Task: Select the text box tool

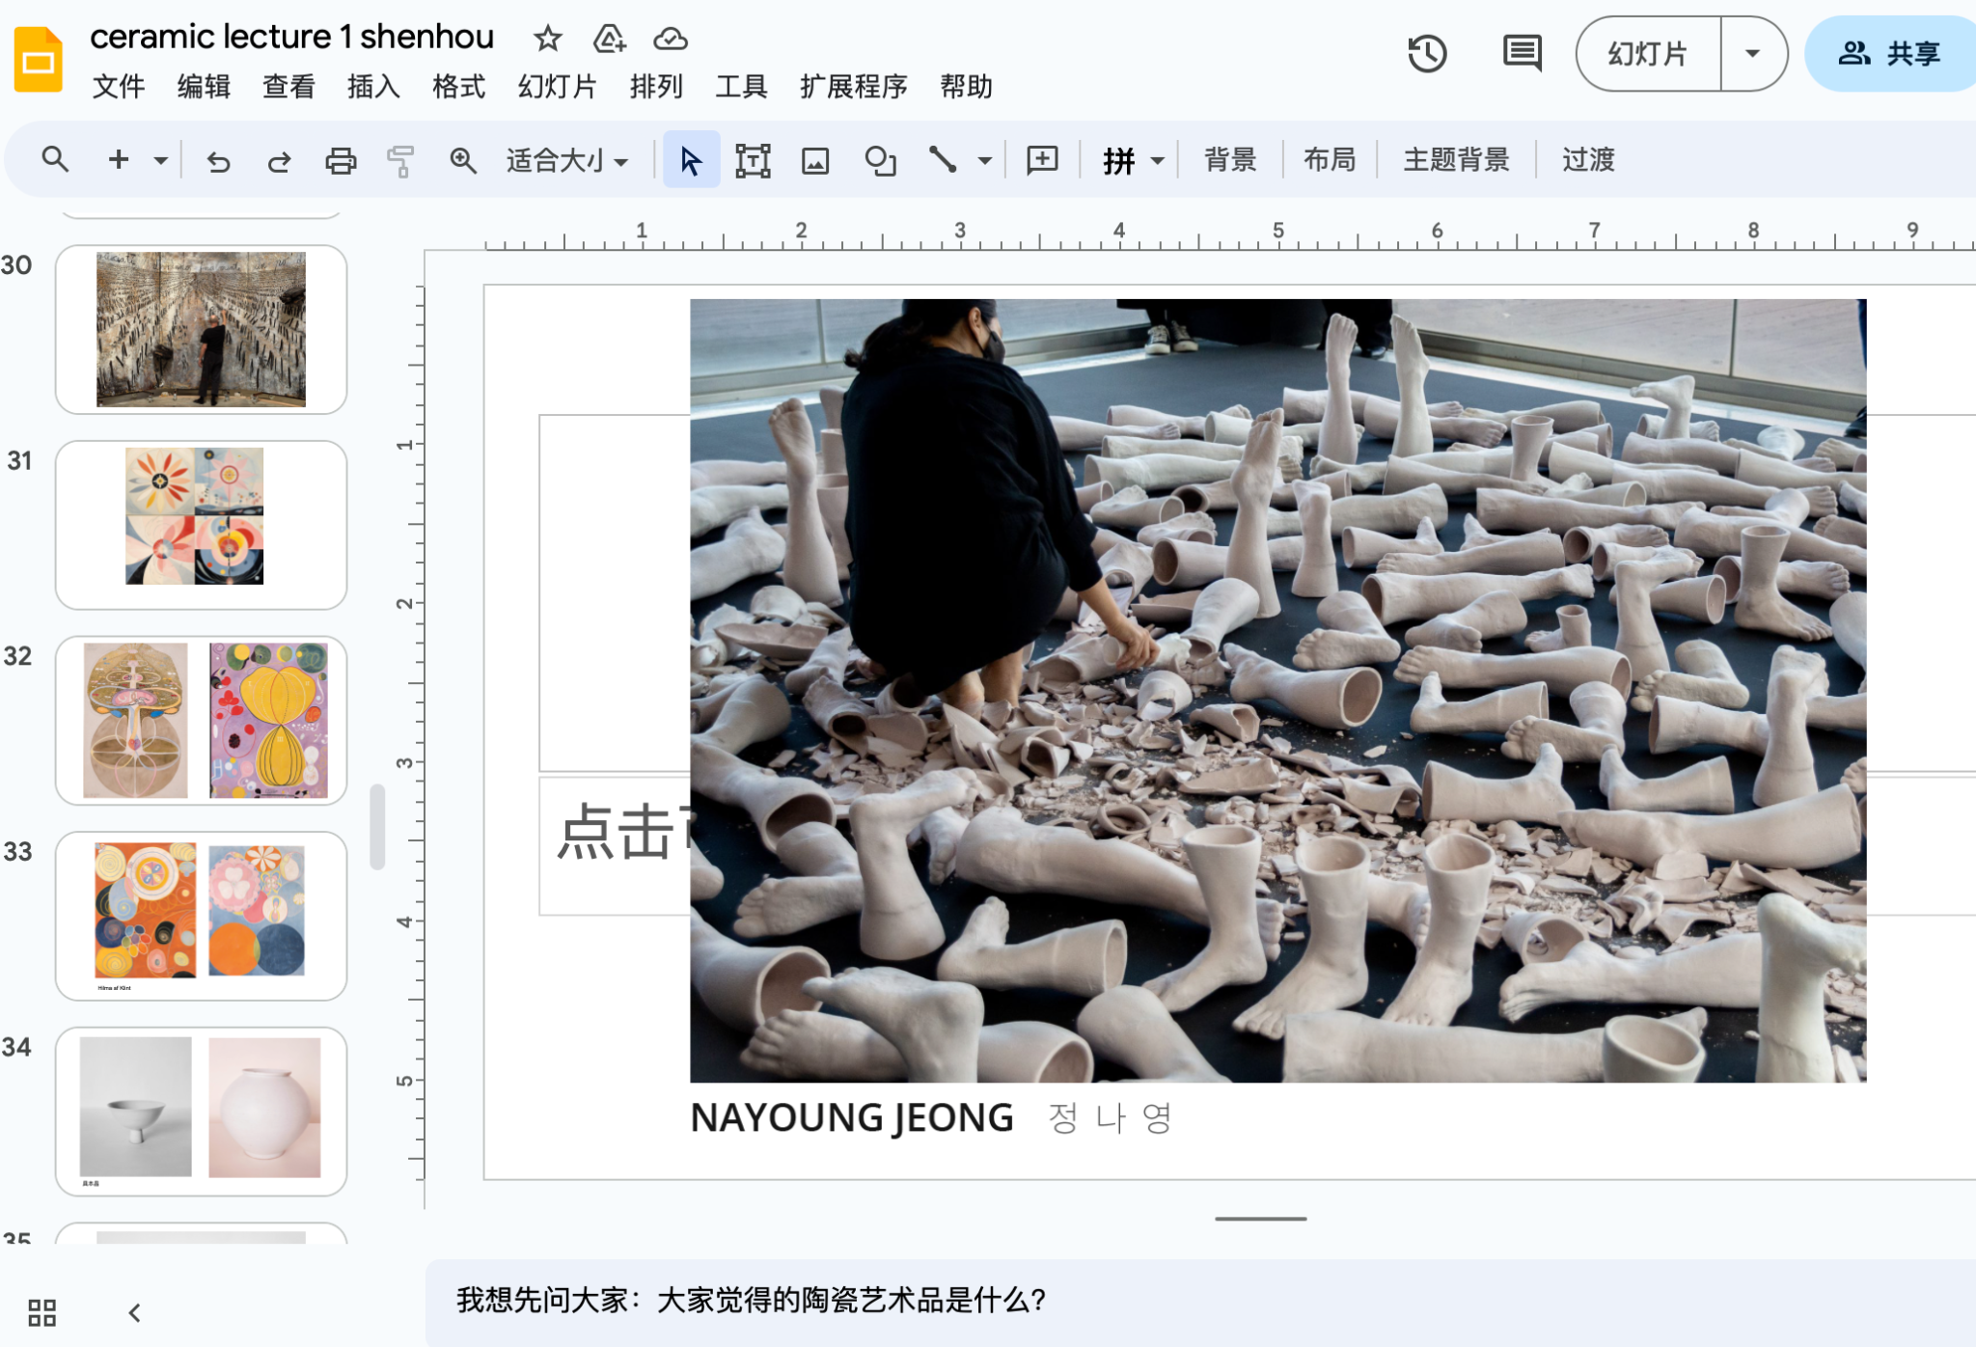Action: (x=753, y=160)
